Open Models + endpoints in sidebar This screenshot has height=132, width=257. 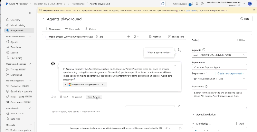(20, 130)
